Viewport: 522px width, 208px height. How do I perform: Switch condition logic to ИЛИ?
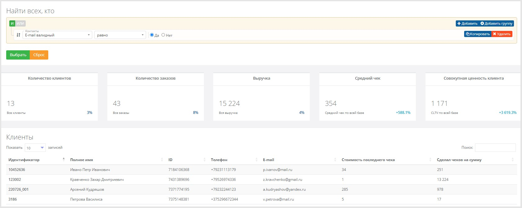20,23
